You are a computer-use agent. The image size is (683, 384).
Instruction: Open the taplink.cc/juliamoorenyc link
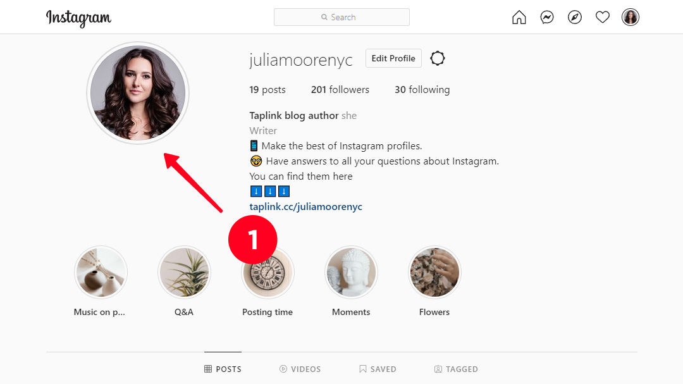(x=306, y=207)
